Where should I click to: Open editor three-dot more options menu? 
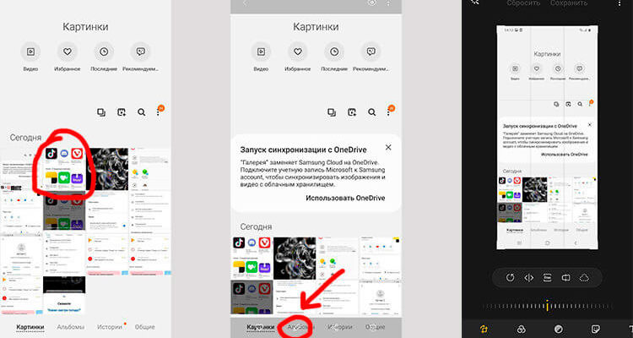point(619,3)
